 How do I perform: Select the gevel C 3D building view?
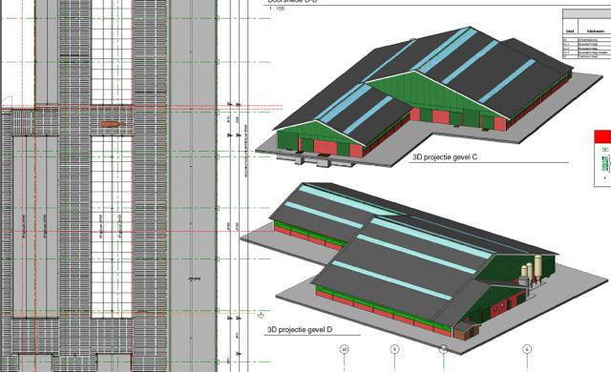click(429, 97)
